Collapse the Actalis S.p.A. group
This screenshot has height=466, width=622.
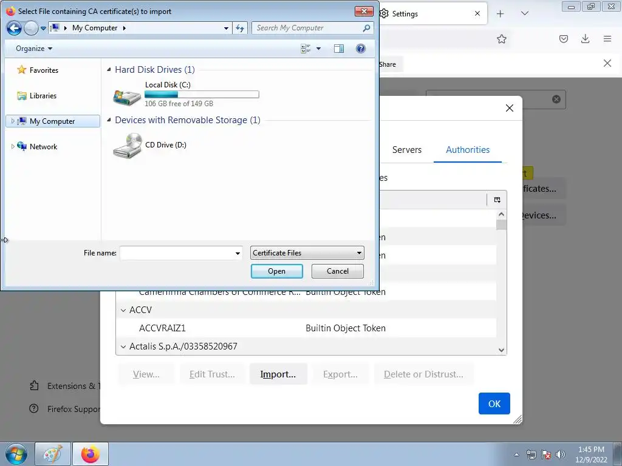tap(123, 346)
